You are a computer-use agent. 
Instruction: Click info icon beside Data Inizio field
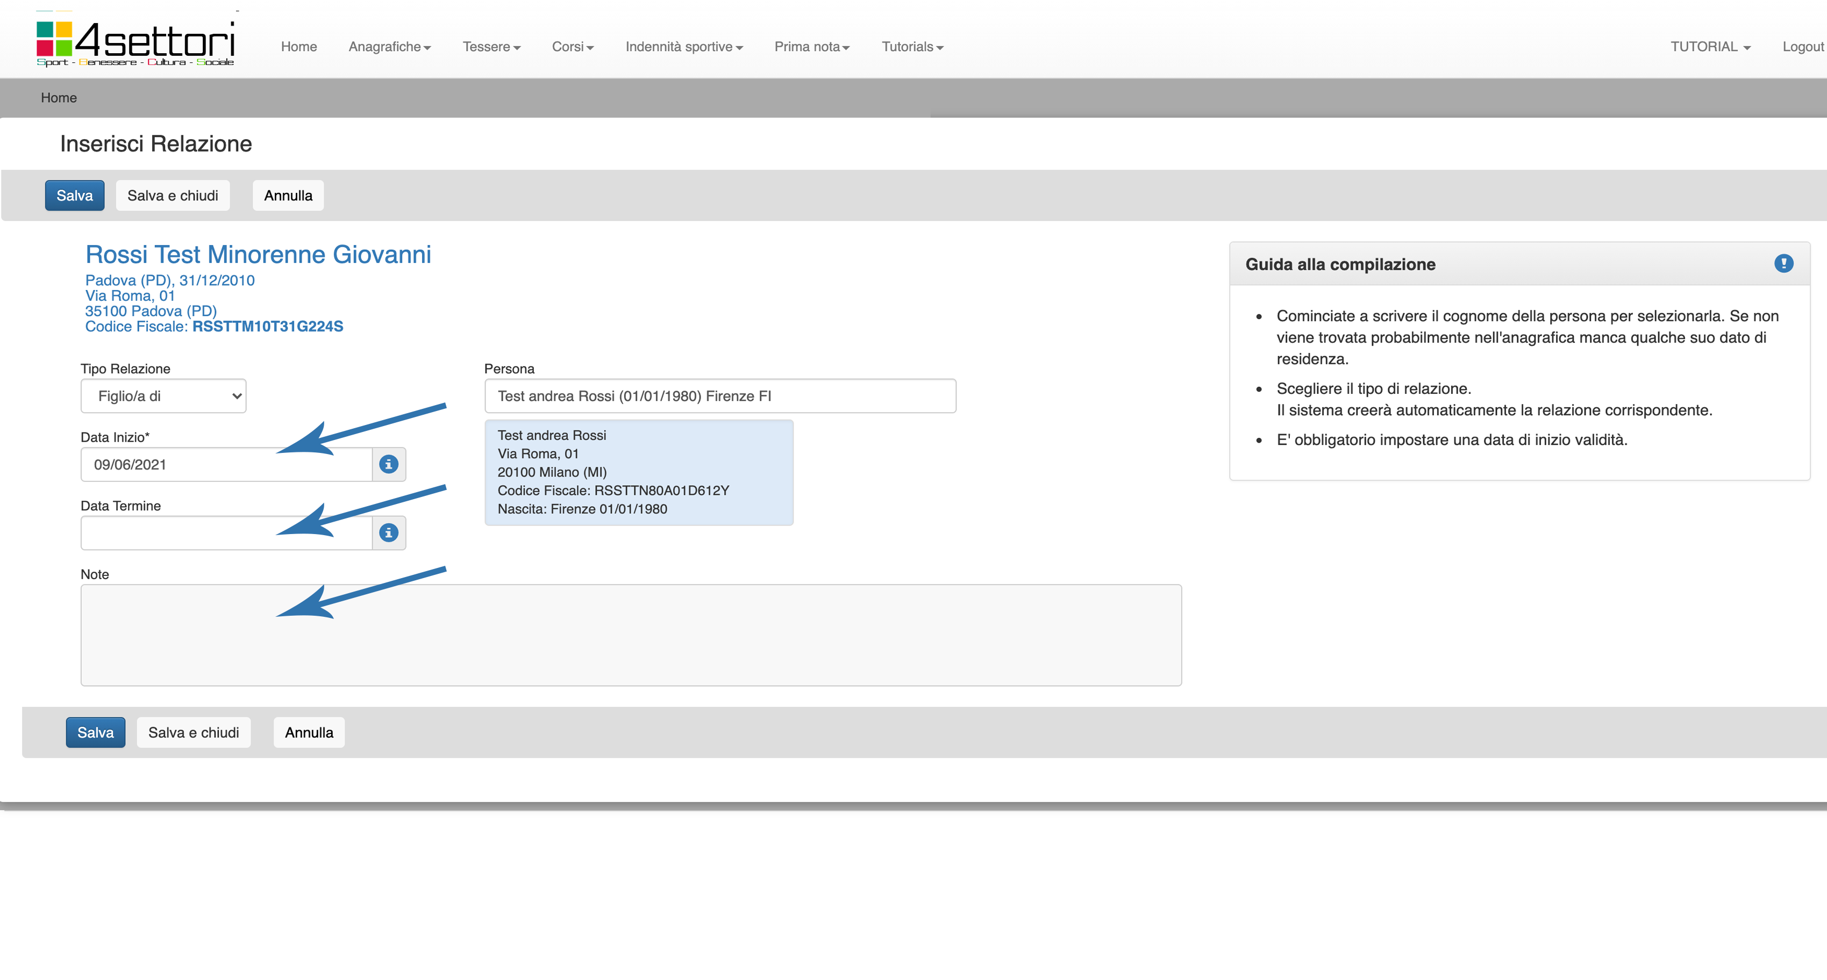coord(389,464)
